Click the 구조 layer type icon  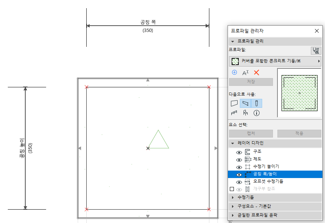pos(248,152)
